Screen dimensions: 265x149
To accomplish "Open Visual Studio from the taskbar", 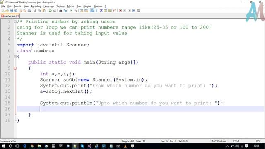I will click(89, 146).
